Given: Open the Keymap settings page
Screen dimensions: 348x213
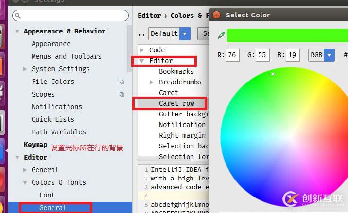Looking at the screenshot, I should 35,145.
